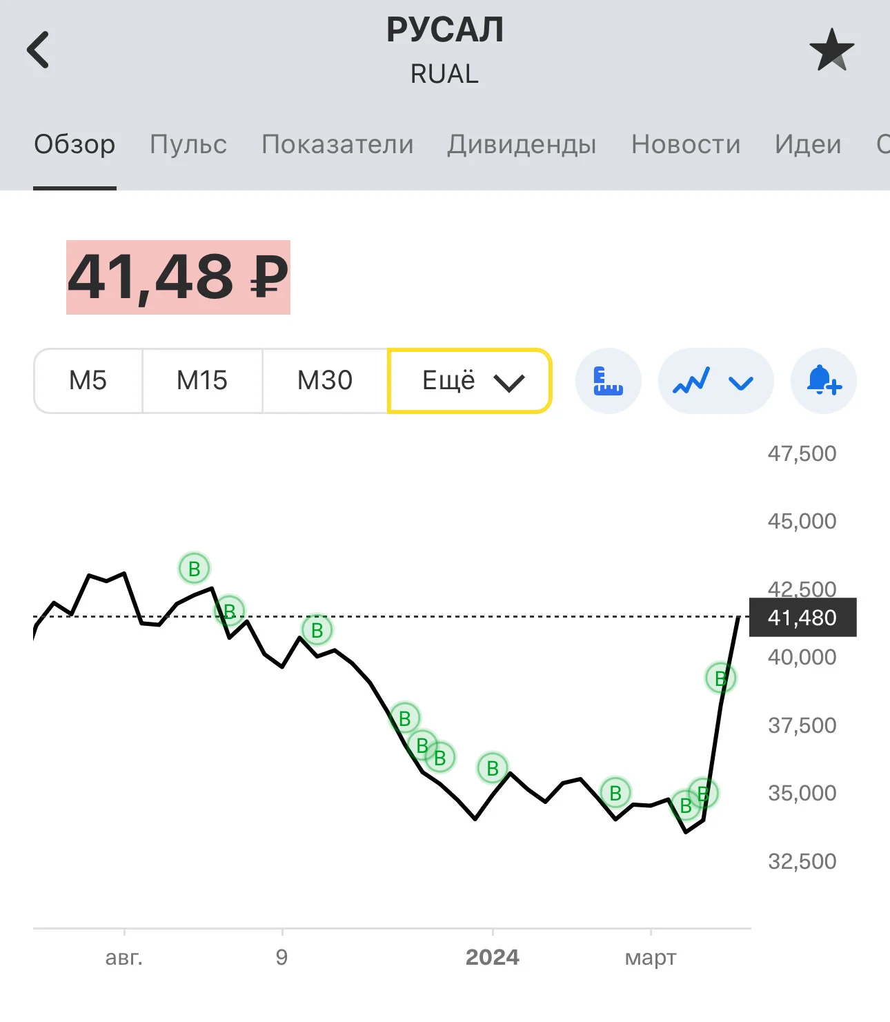Open the Пульс tab
Image resolution: width=890 pixels, height=1022 pixels.
point(188,144)
